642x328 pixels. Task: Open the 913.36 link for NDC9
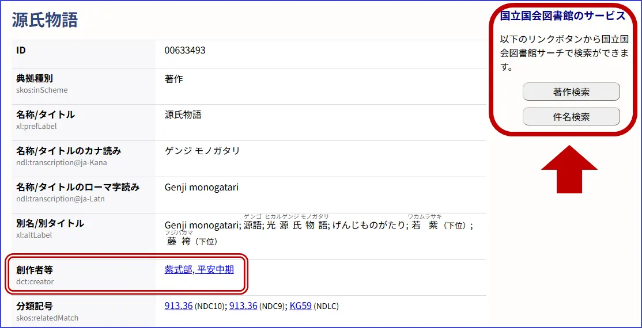point(243,306)
